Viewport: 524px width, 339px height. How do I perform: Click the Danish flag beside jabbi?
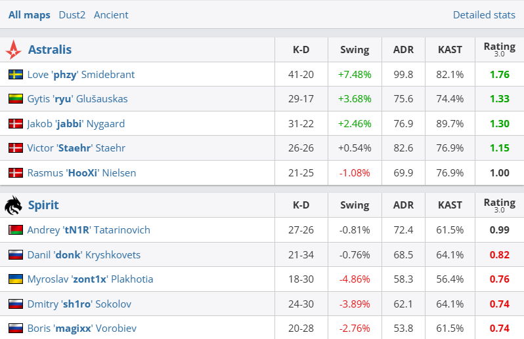pyautogui.click(x=16, y=124)
